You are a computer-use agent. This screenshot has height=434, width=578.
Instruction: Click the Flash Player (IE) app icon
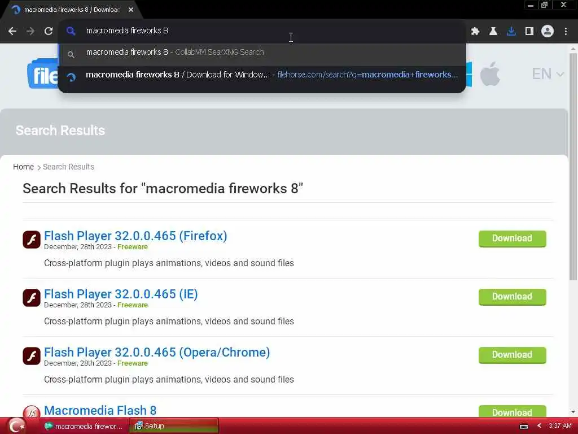pos(32,298)
